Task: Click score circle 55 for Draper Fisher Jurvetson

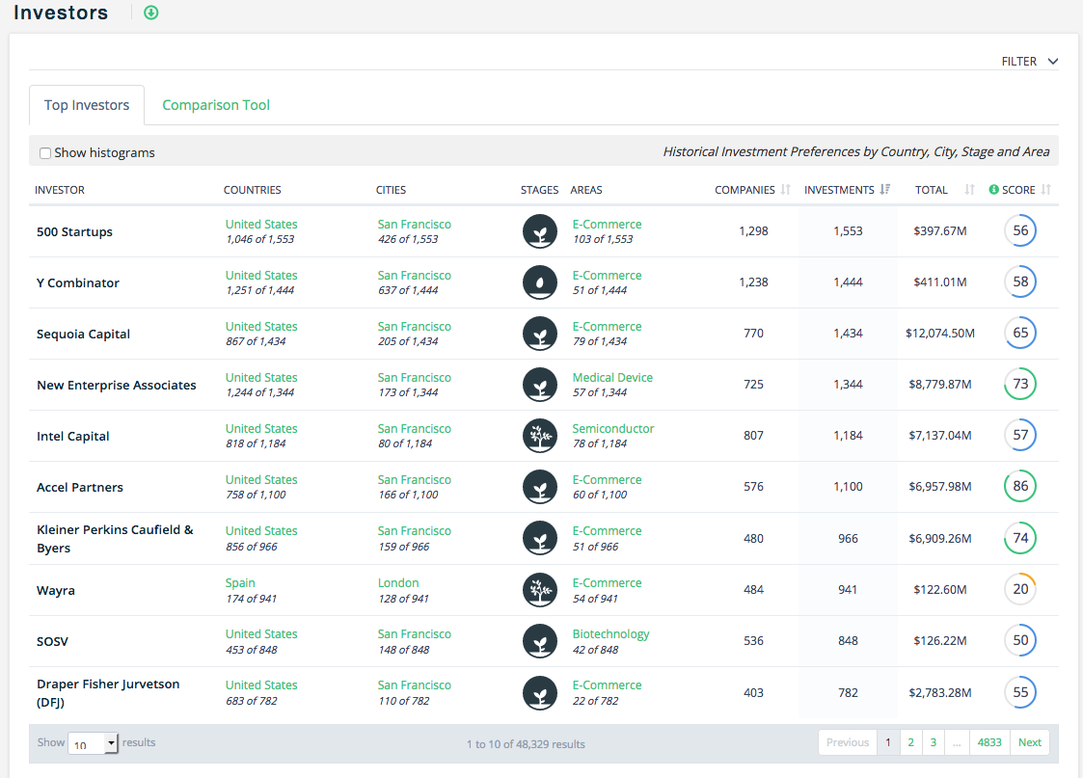Action: (1020, 691)
